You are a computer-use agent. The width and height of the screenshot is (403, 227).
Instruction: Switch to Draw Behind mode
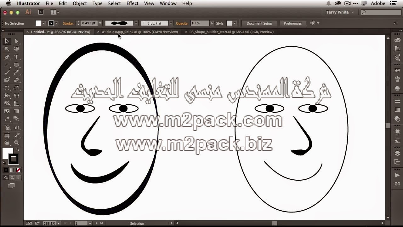pyautogui.click(x=12, y=178)
